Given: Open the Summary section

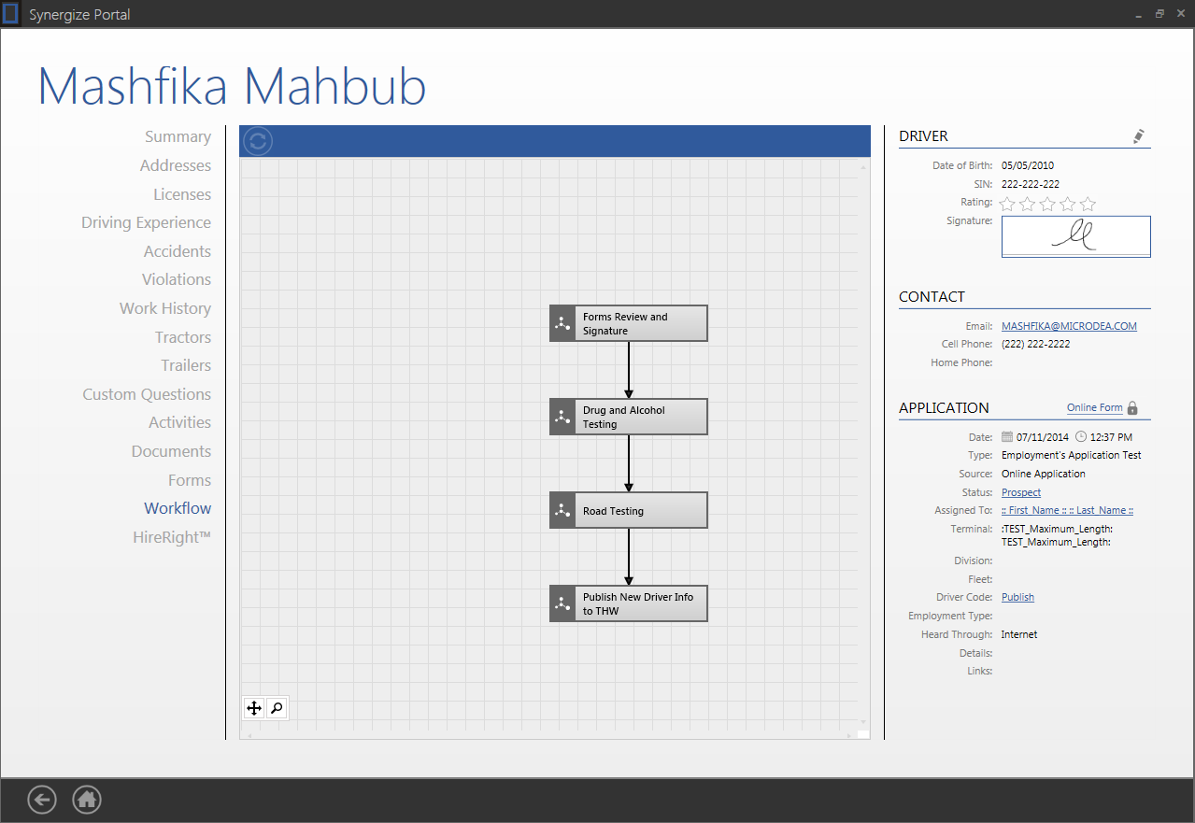Looking at the screenshot, I should point(178,136).
